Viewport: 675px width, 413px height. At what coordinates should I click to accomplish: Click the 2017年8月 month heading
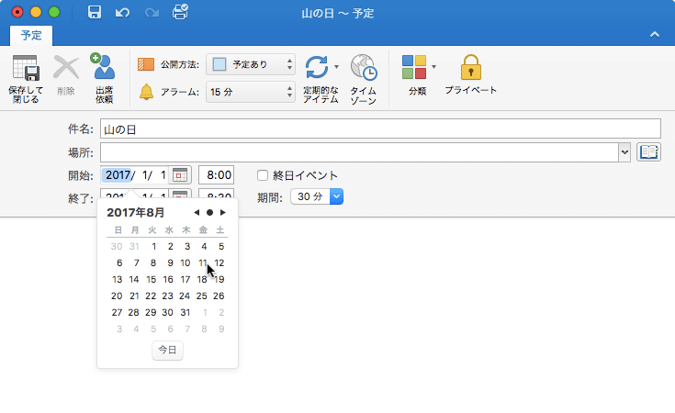coord(136,213)
